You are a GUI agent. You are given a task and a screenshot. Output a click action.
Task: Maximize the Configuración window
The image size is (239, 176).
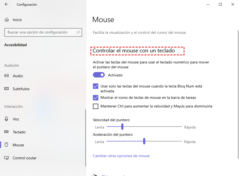pyautogui.click(x=220, y=4)
